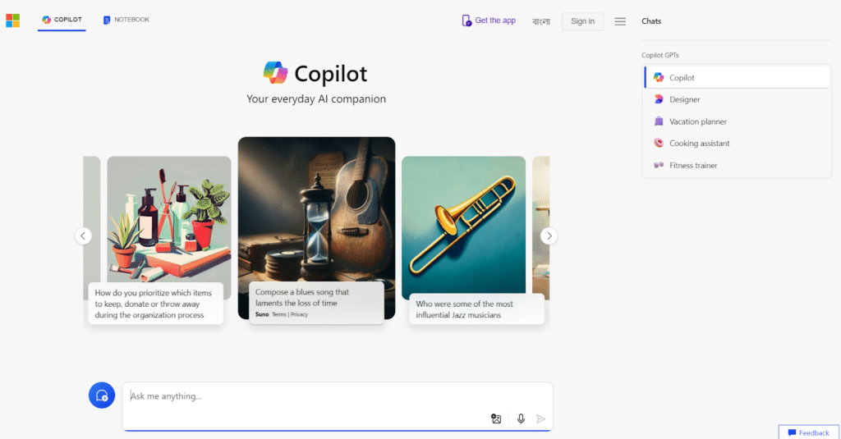Open the Feedback button

[x=809, y=432]
